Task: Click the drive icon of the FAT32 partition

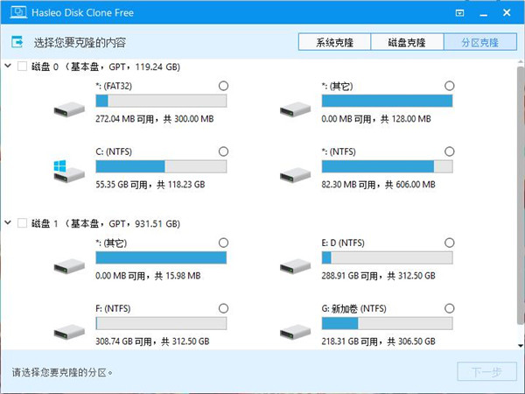Action: tap(66, 108)
